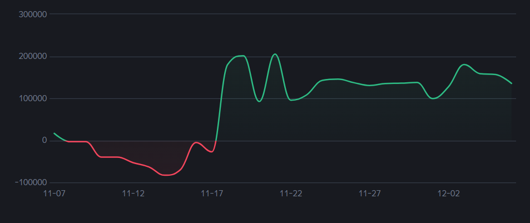Click the green line dip just before 12-02
The image size is (530, 223).
tap(434, 98)
